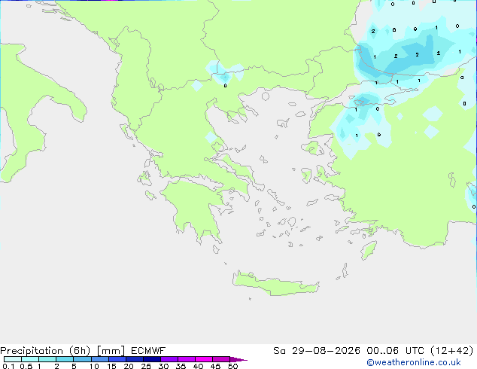Viewport: 477px width, 369px height.
Task: Click the 35–40 mm purple legend swatch
Action: click(187, 359)
